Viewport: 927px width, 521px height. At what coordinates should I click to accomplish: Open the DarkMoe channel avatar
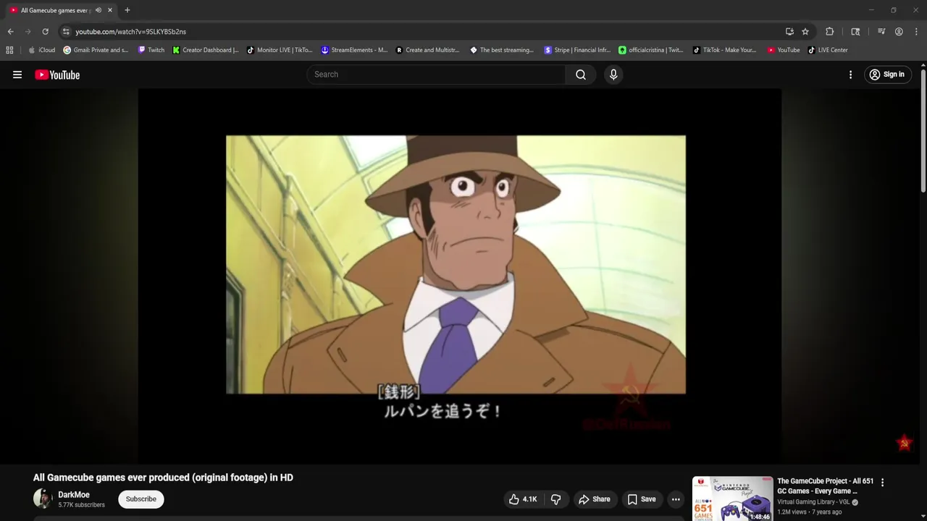43,499
